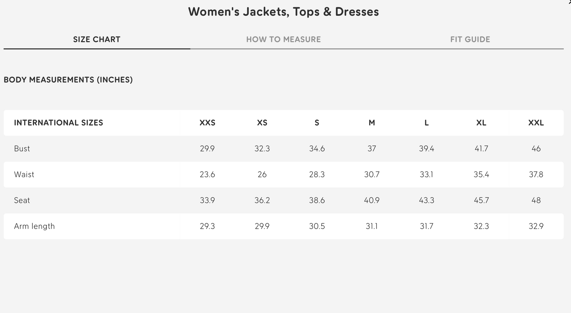This screenshot has width=571, height=313.
Task: Click the International Sizes header cell
Action: [x=58, y=123]
